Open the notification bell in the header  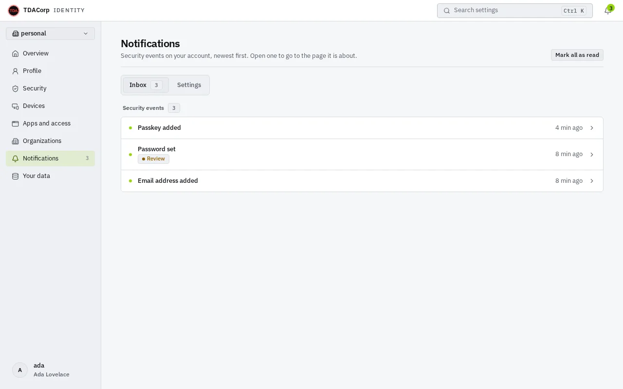click(608, 11)
